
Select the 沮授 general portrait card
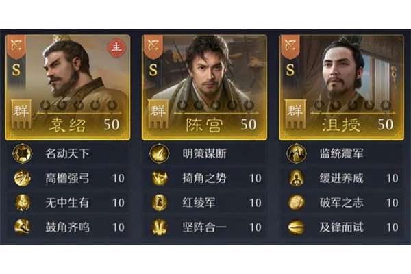(x=342, y=87)
